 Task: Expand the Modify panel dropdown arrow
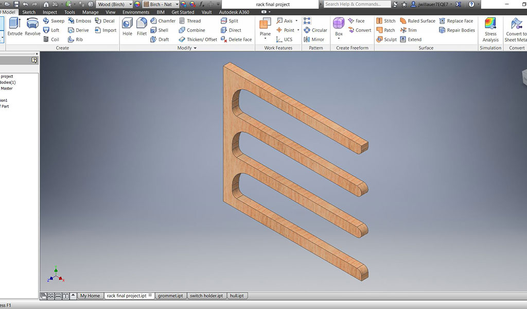(195, 48)
